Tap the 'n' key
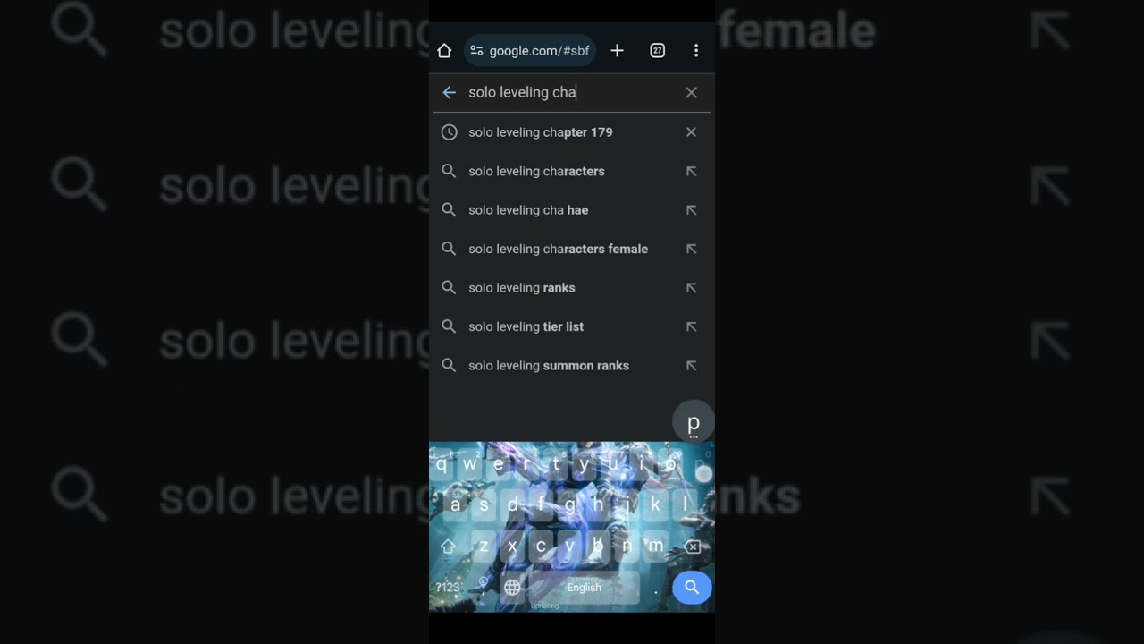The image size is (1144, 644). click(627, 547)
